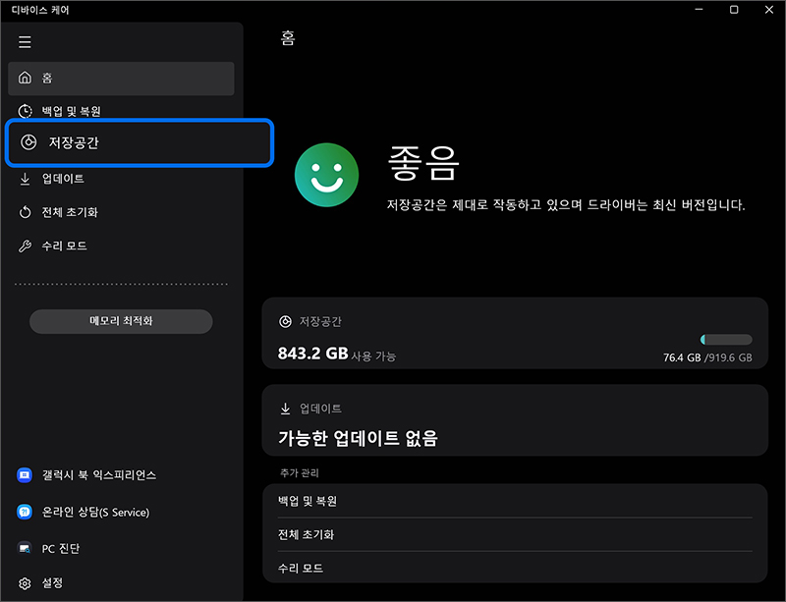Click the 전체 초기화 reset icon
Screen dimensions: 786x602
point(25,212)
